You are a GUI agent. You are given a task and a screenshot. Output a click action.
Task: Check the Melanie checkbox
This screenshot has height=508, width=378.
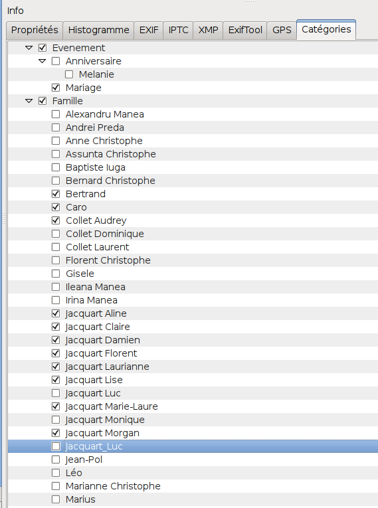pos(69,74)
